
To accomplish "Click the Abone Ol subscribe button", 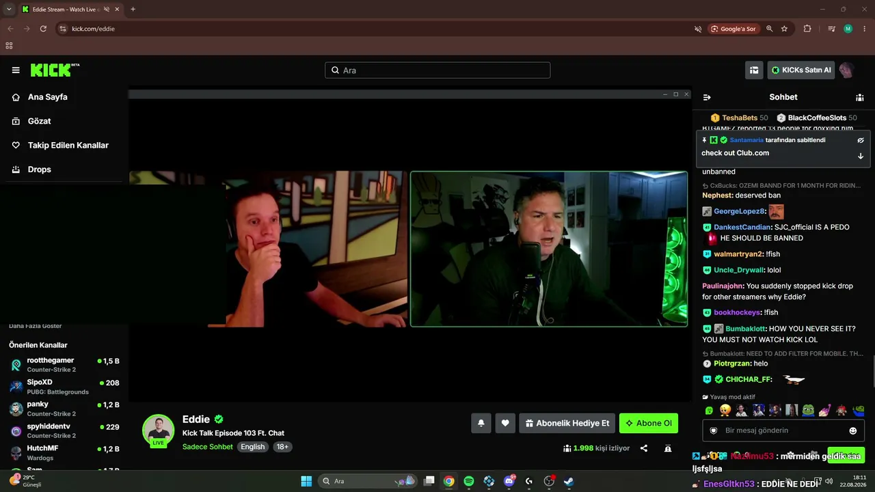I will 649,423.
